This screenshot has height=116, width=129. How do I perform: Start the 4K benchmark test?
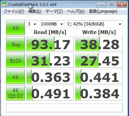coord(15,77)
